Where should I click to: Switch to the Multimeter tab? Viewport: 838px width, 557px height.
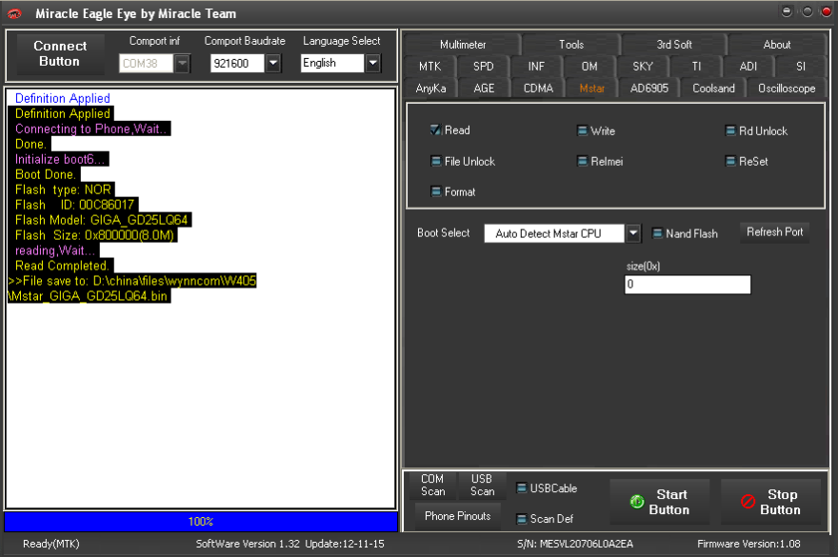coord(462,45)
